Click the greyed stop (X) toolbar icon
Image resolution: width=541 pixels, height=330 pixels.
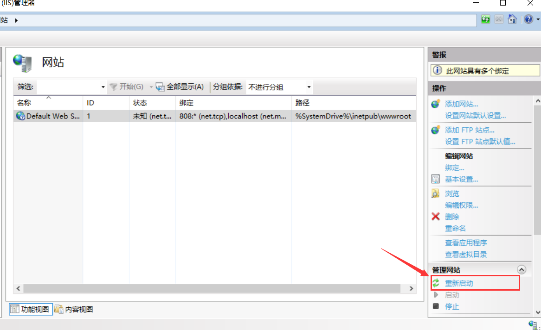pos(499,19)
